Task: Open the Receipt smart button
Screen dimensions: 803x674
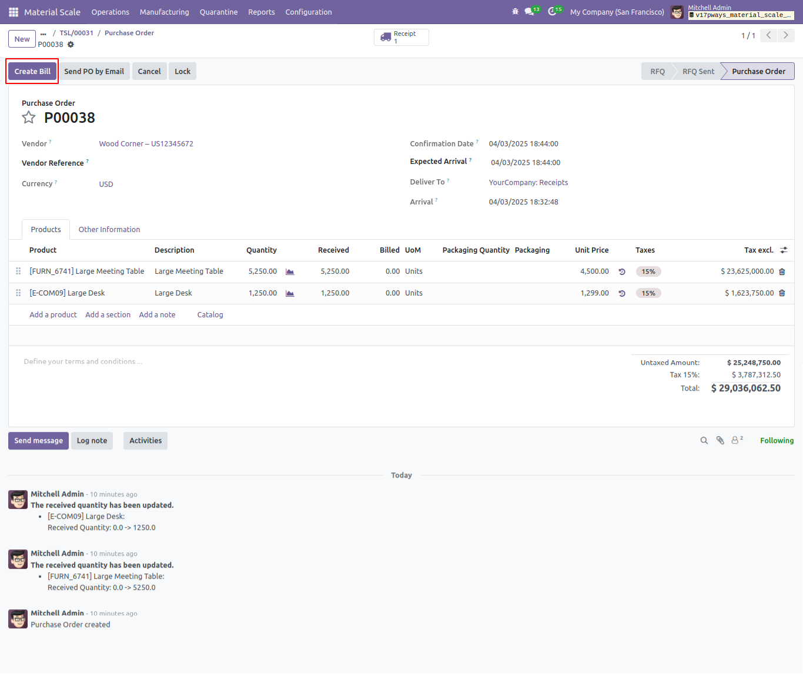Action: 401,38
